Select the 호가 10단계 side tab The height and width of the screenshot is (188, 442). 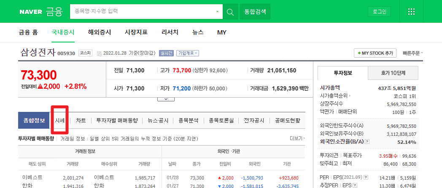pyautogui.click(x=393, y=73)
